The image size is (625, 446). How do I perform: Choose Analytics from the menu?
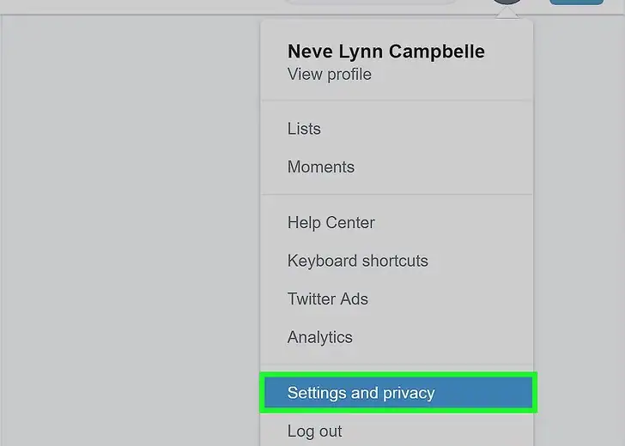pos(320,337)
